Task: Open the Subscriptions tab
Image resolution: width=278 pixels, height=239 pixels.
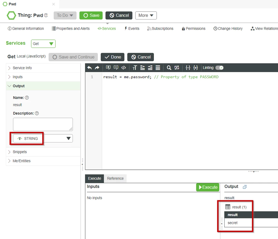Action: [x=160, y=29]
